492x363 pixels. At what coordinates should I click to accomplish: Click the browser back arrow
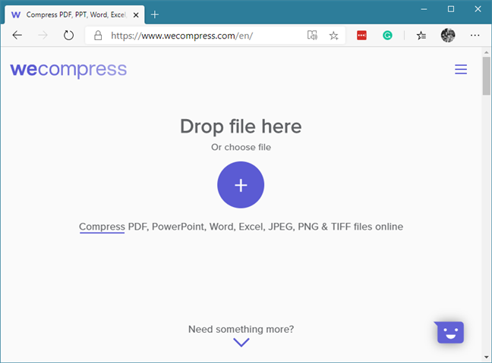(x=17, y=36)
